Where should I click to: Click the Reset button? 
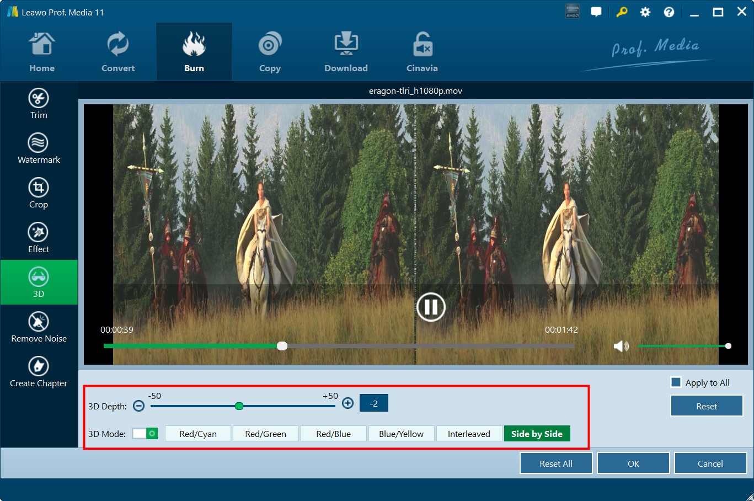pos(707,406)
